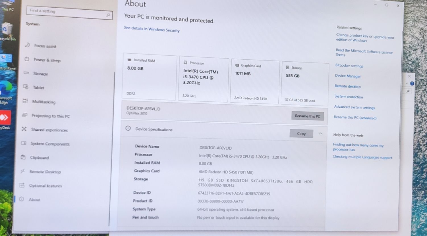Click the System heading in the sidebar
Image resolution: width=427 pixels, height=236 pixels.
pos(32,24)
